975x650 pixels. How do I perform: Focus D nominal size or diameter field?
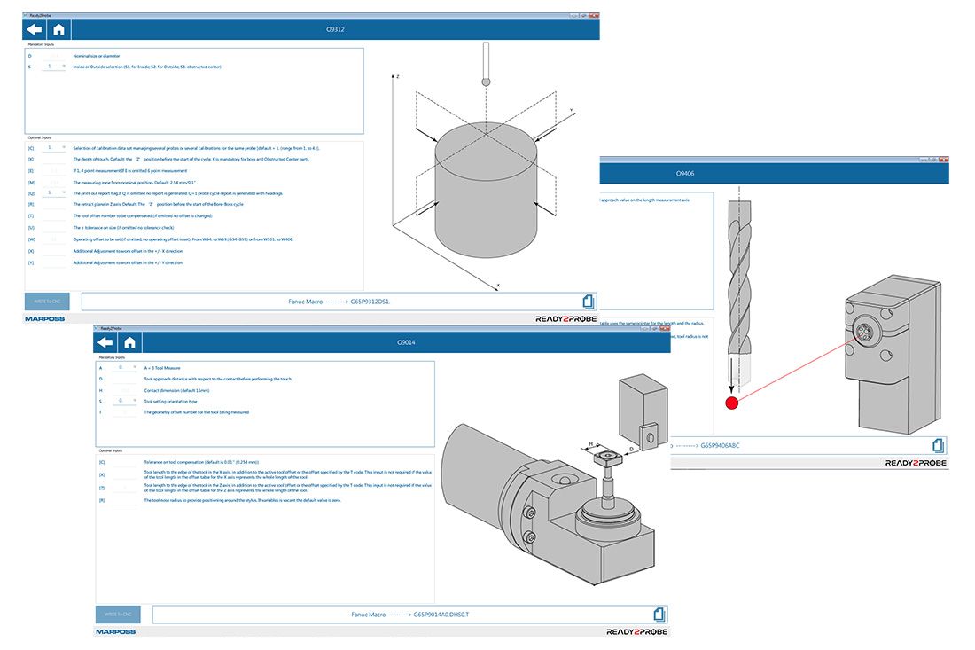pos(54,55)
